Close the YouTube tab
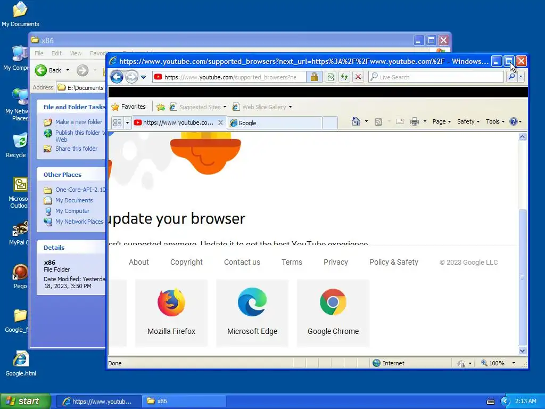Viewport: 545px width, 409px height. coord(220,122)
